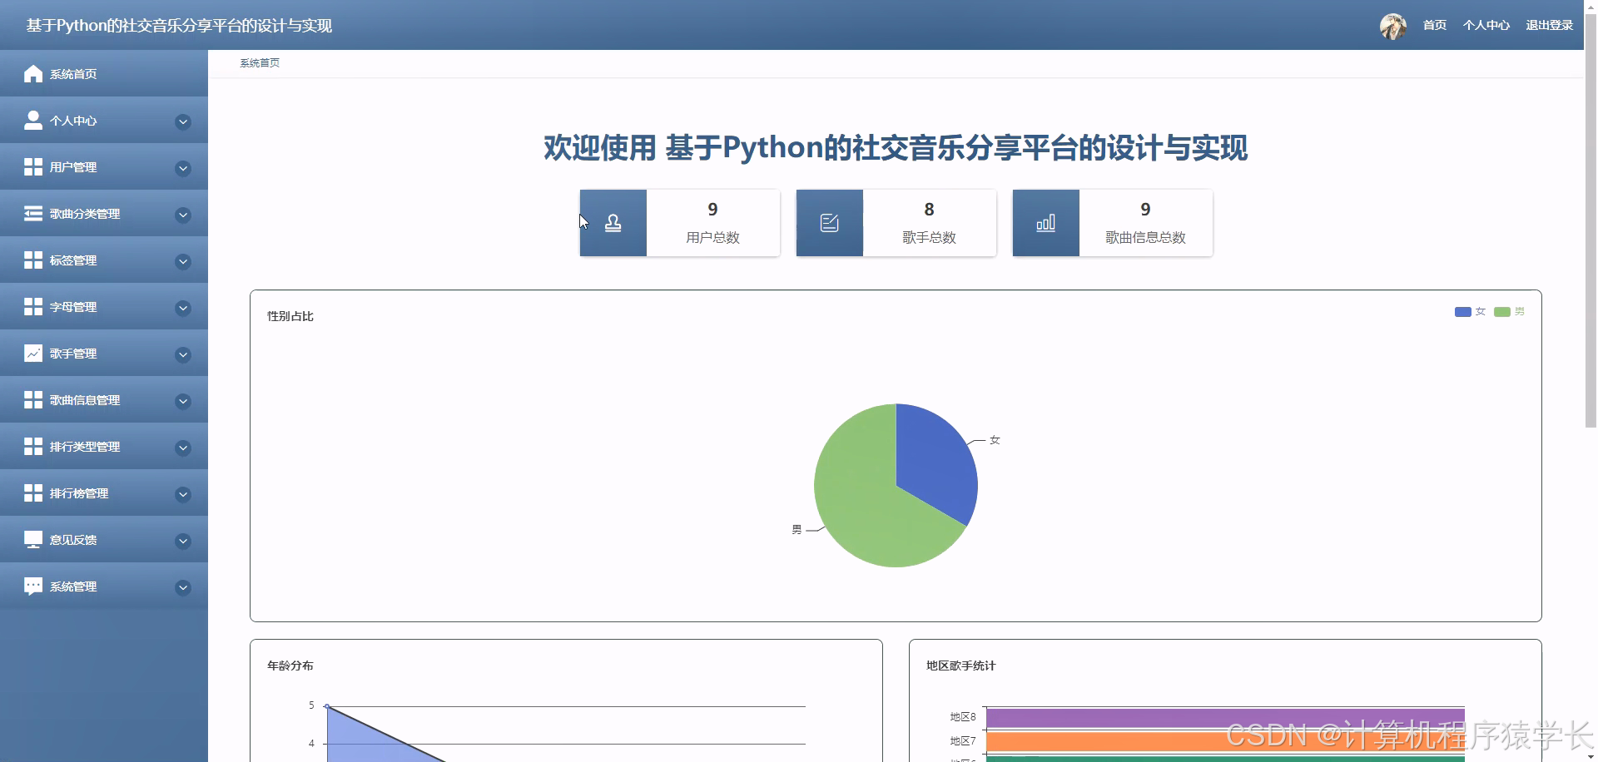Click the person icon beside 个人中心
1598x762 pixels.
[33, 121]
